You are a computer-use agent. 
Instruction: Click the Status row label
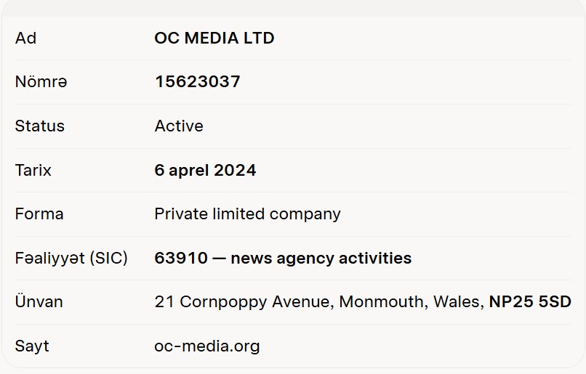[x=39, y=126]
